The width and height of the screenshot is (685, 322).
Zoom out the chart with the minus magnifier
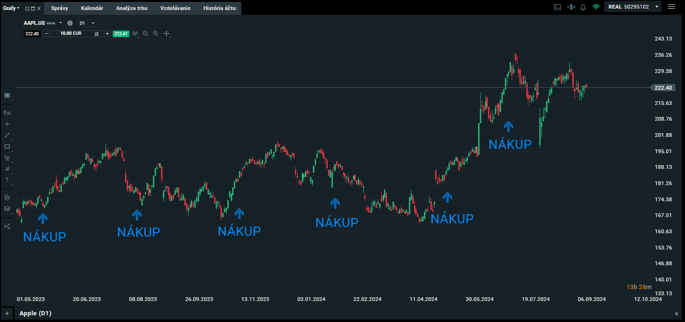(x=145, y=34)
